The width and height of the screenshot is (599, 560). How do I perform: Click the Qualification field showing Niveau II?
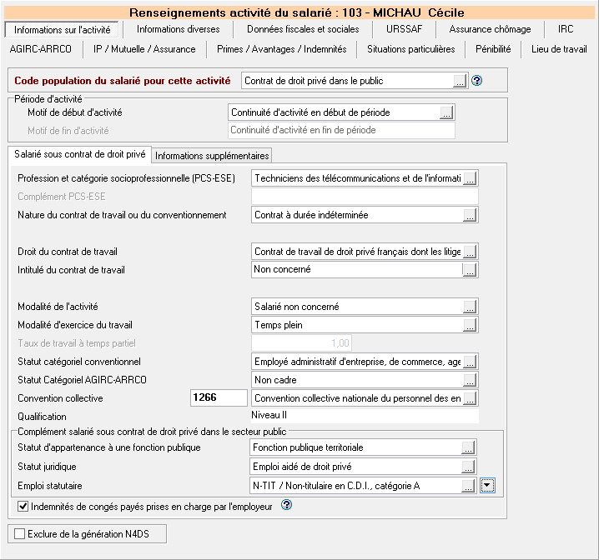click(x=365, y=416)
